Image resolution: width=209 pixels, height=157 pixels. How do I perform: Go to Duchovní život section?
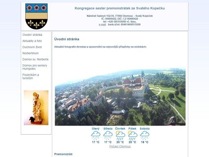[32, 47]
